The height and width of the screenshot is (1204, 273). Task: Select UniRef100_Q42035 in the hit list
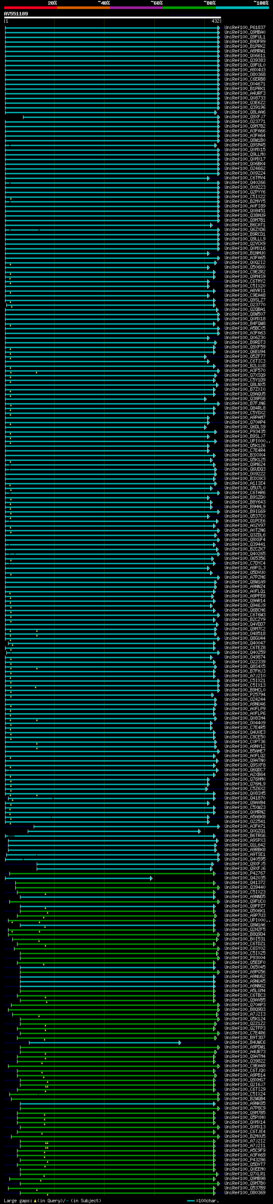tap(245, 878)
